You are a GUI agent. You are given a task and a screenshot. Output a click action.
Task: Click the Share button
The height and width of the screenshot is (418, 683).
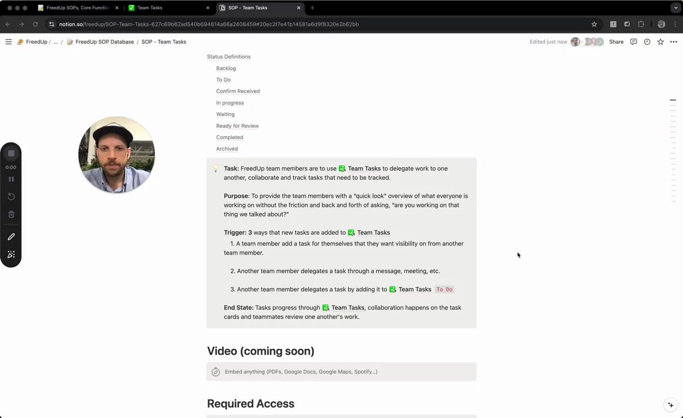coord(616,42)
